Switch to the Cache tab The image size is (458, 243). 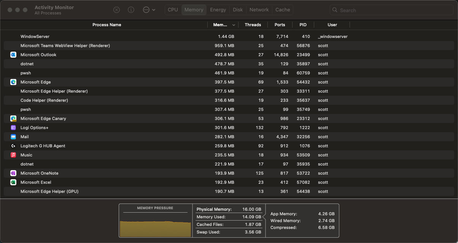coord(283,10)
